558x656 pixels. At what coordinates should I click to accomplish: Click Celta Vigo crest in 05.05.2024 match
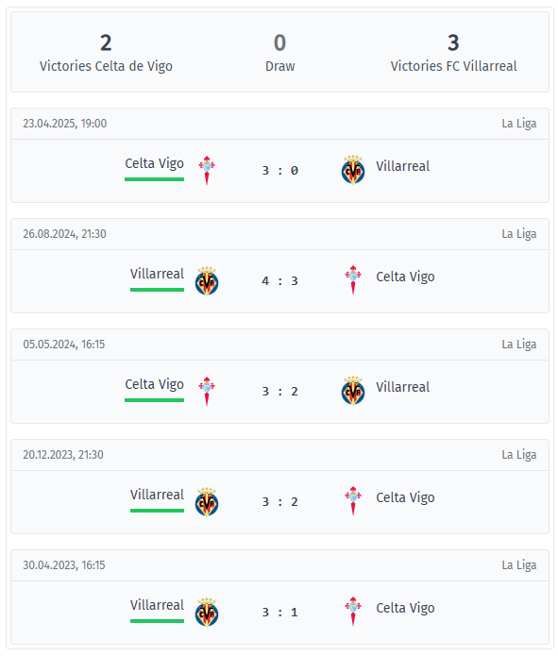207,391
